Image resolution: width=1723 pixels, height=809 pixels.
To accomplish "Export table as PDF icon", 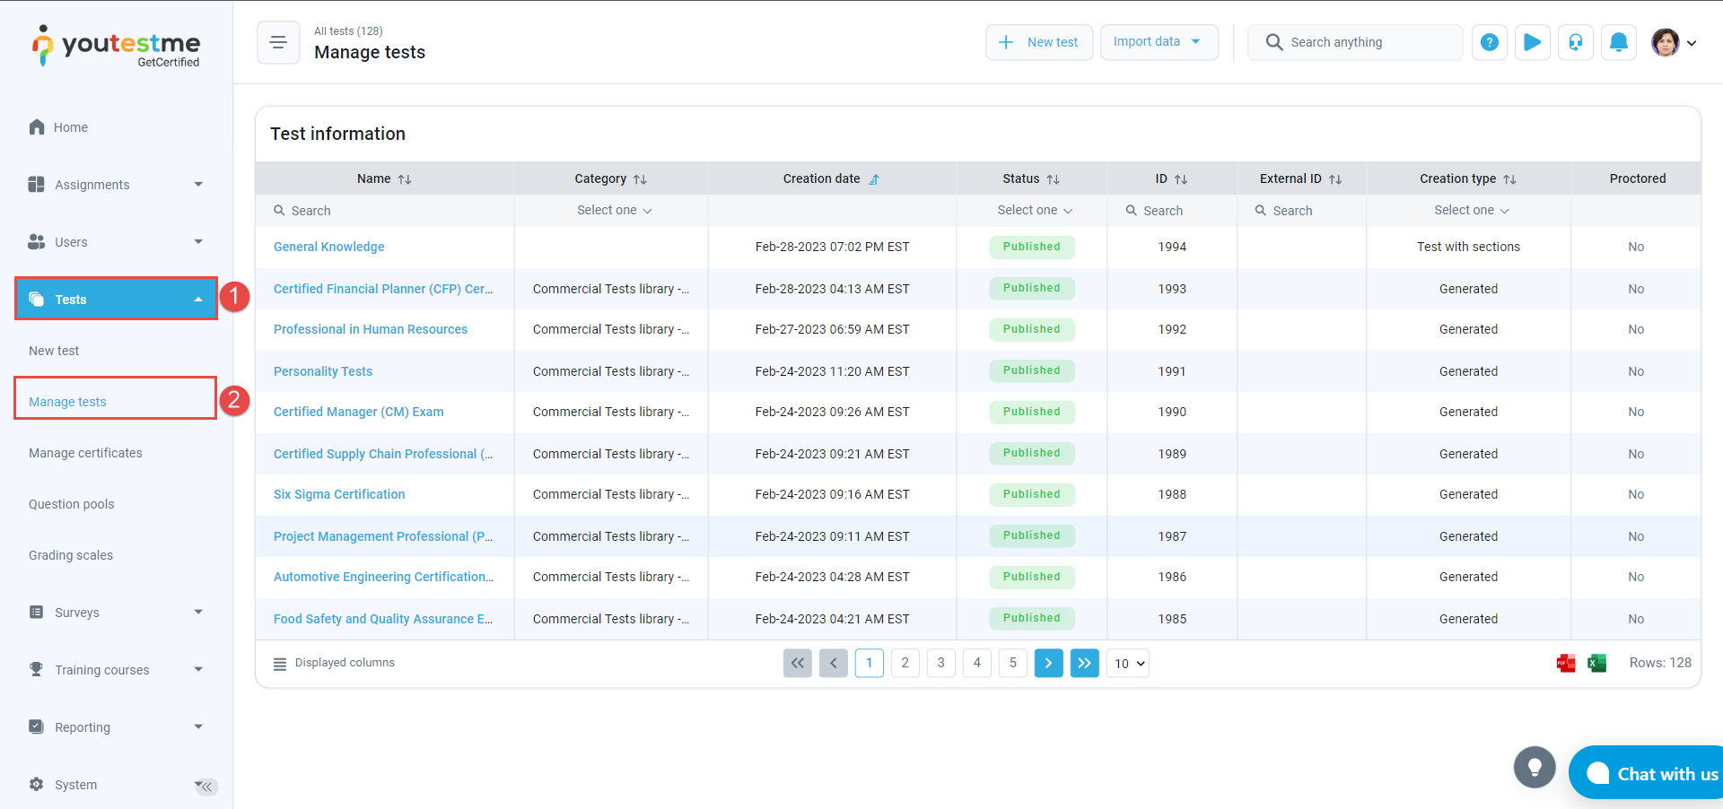I will (x=1566, y=663).
